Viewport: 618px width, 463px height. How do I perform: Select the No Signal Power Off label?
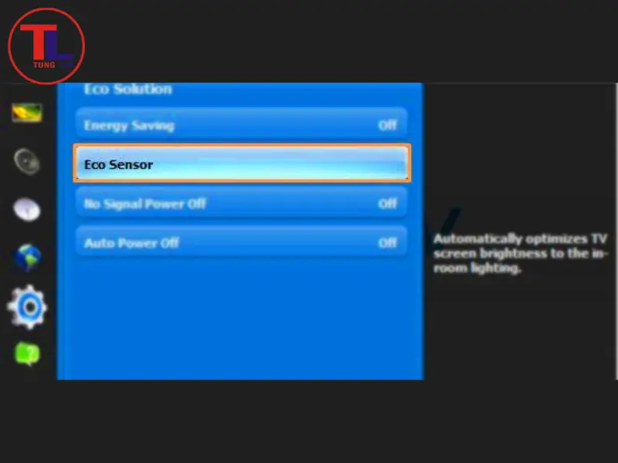point(144,204)
